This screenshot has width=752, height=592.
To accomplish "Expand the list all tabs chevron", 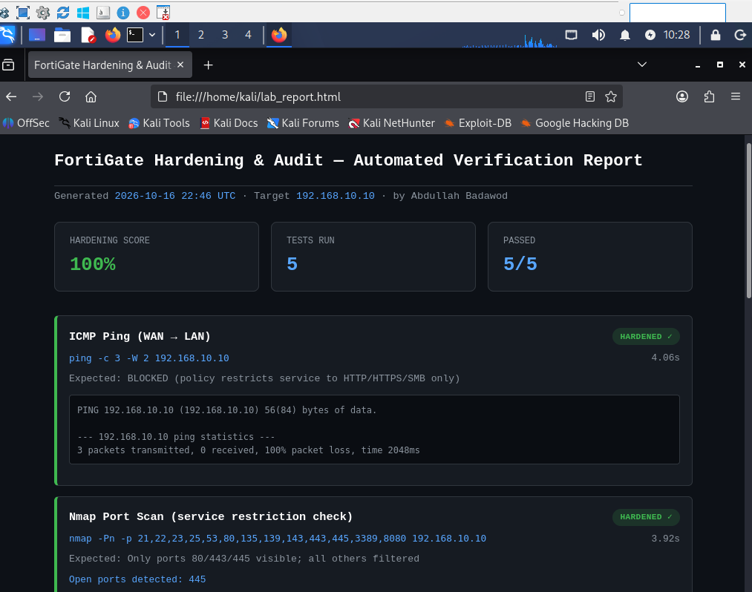I will point(641,65).
